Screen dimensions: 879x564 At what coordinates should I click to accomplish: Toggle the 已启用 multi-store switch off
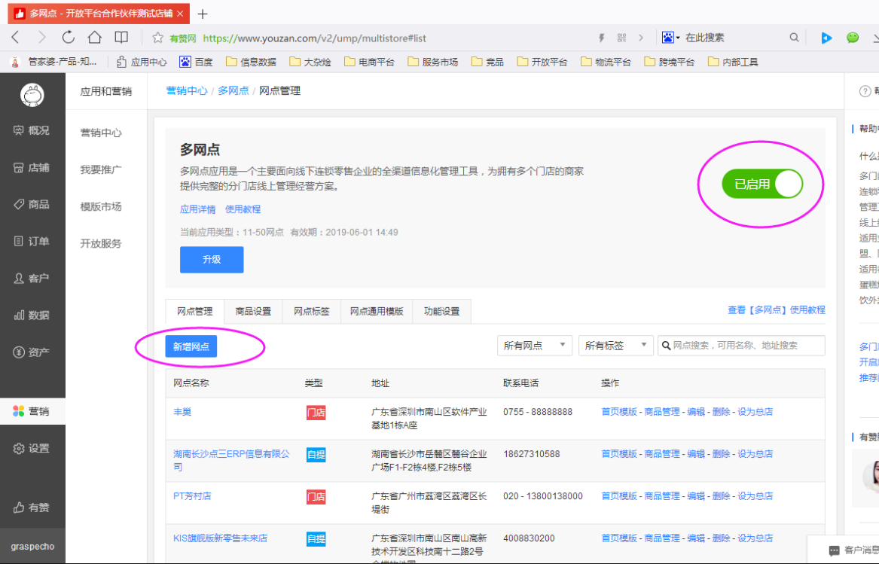coord(761,184)
